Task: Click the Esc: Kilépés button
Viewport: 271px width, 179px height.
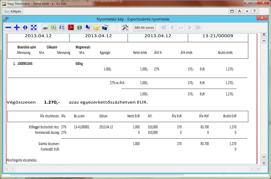Action: pyautogui.click(x=13, y=11)
